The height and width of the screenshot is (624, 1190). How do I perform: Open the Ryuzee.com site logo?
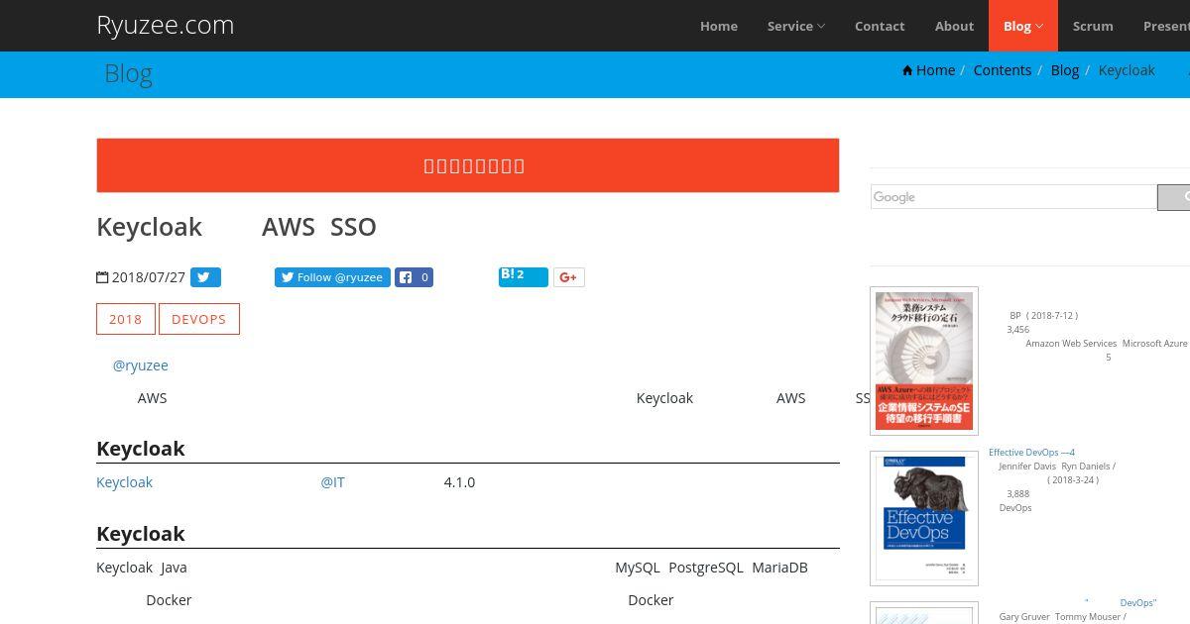point(166,25)
